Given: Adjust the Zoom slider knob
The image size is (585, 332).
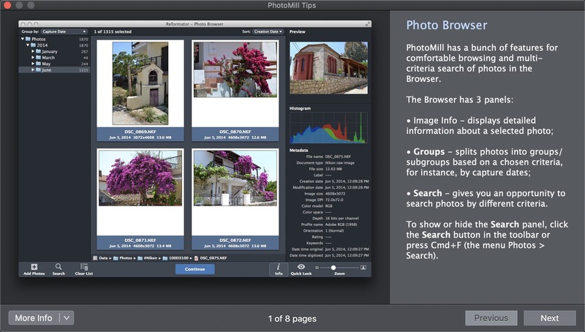Looking at the screenshot, I should (x=333, y=268).
